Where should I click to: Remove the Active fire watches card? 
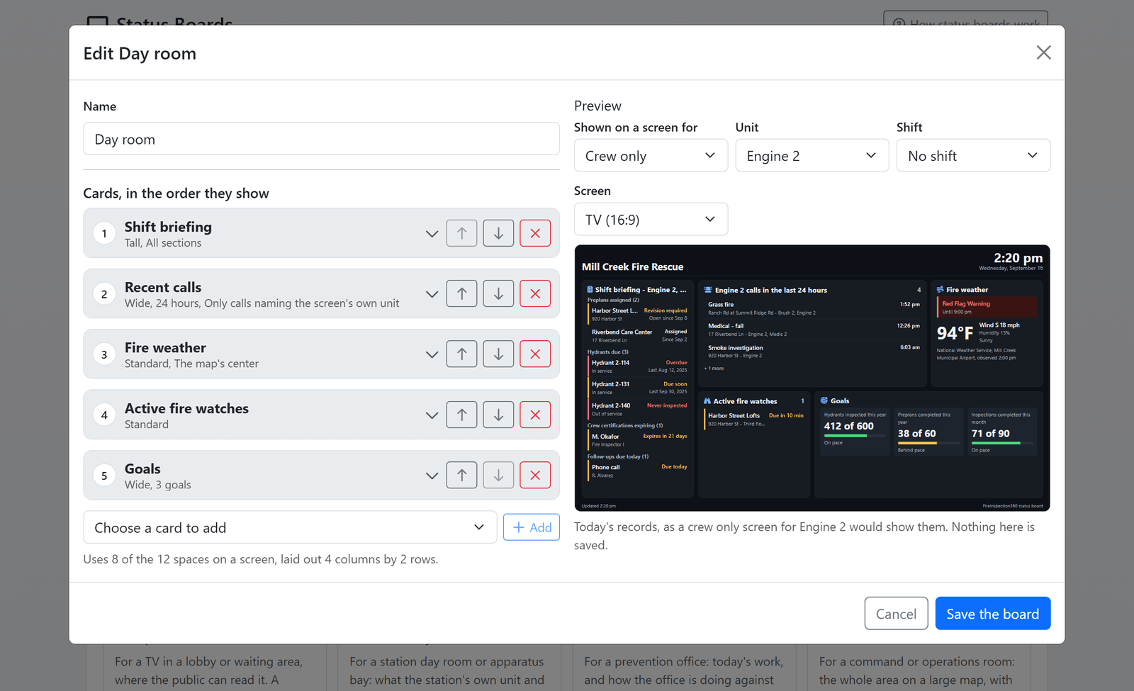535,415
